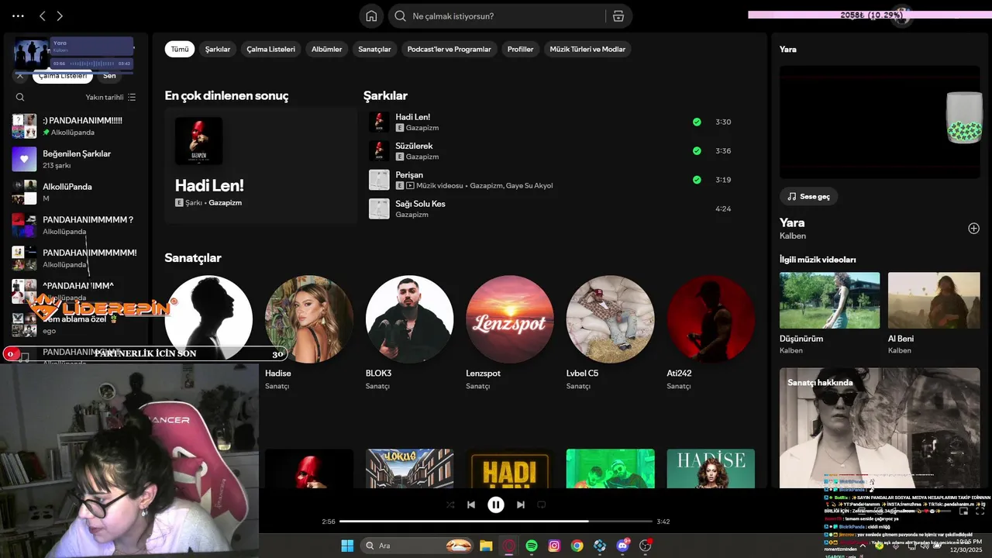Image resolution: width=992 pixels, height=558 pixels.
Task: Open Spotify from the taskbar
Action: click(532, 546)
